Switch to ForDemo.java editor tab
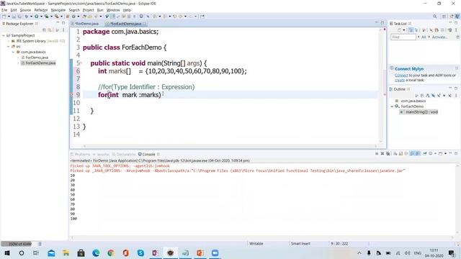This screenshot has height=259, width=461. pos(86,24)
